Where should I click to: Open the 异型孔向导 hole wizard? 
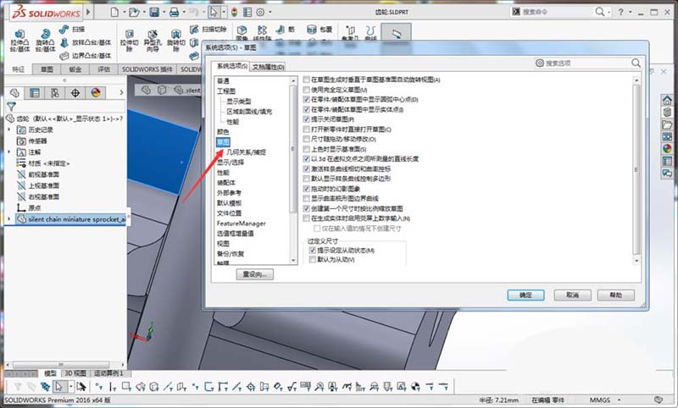153,41
